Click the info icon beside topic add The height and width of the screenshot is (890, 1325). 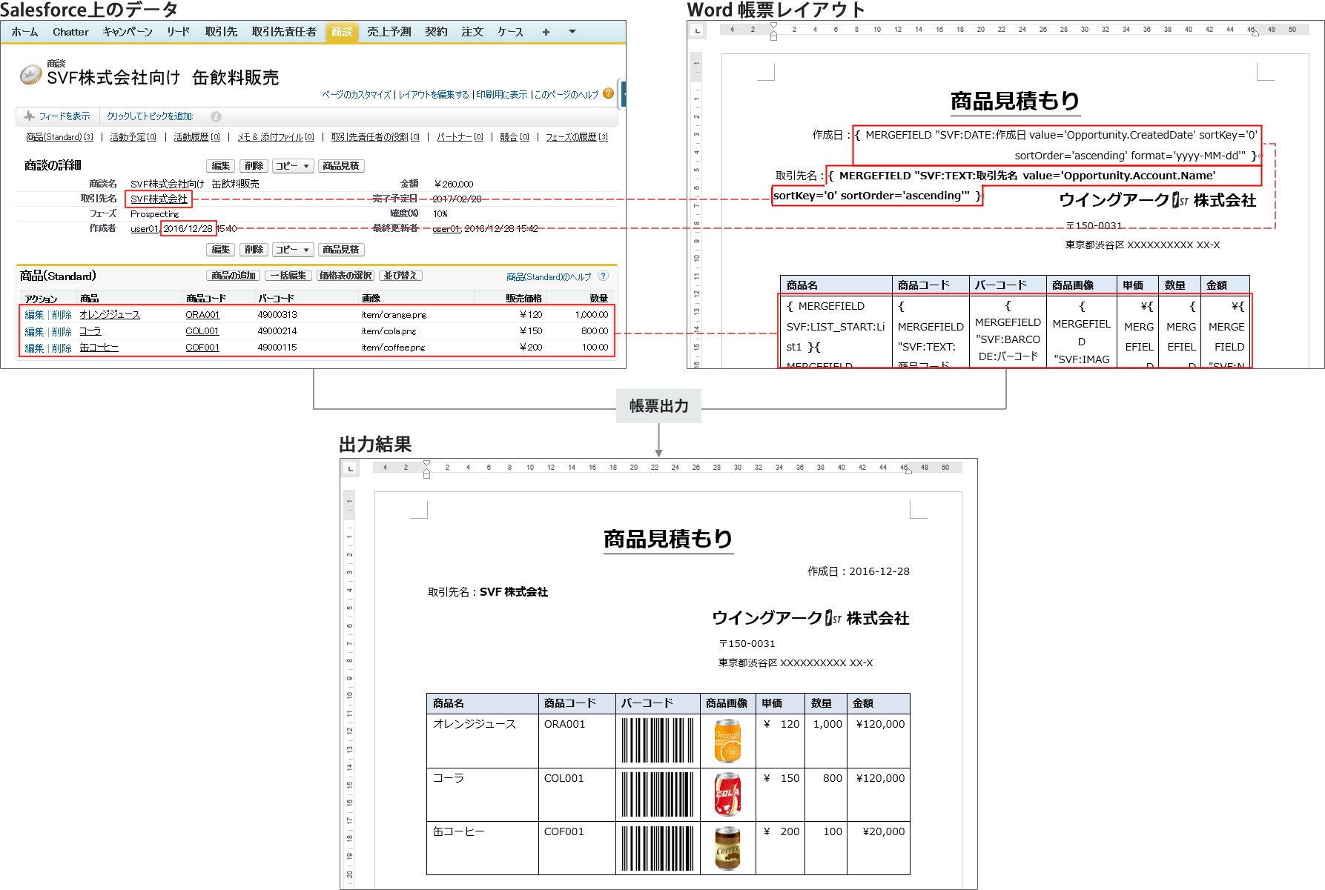point(216,116)
